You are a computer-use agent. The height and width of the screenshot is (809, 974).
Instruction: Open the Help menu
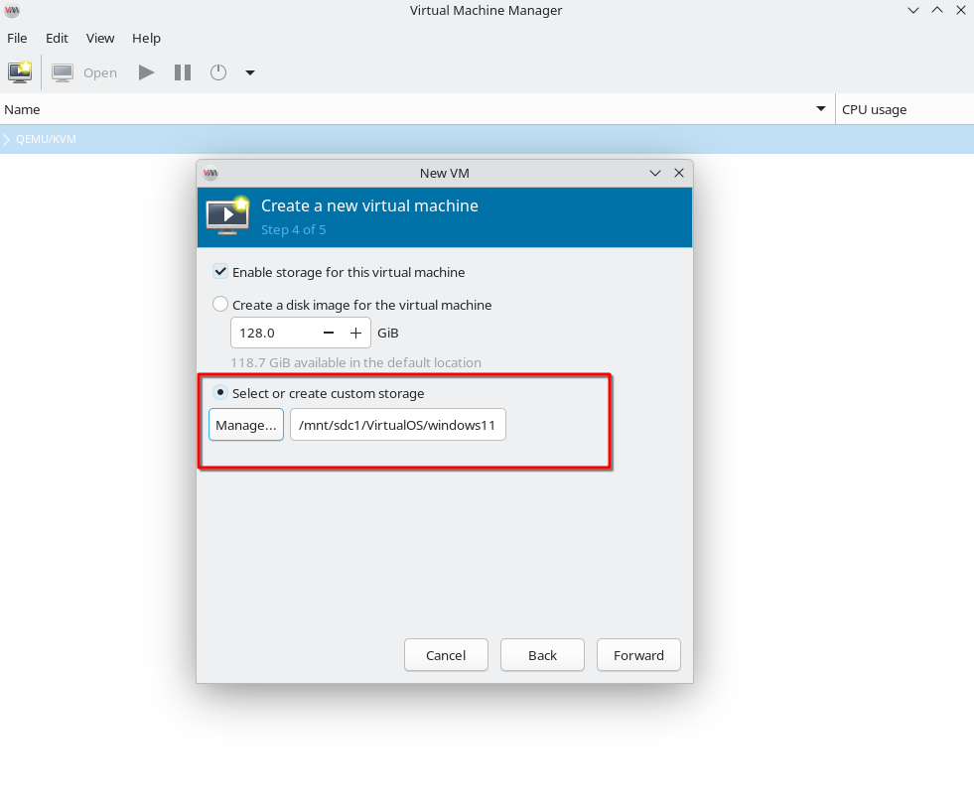coord(146,38)
